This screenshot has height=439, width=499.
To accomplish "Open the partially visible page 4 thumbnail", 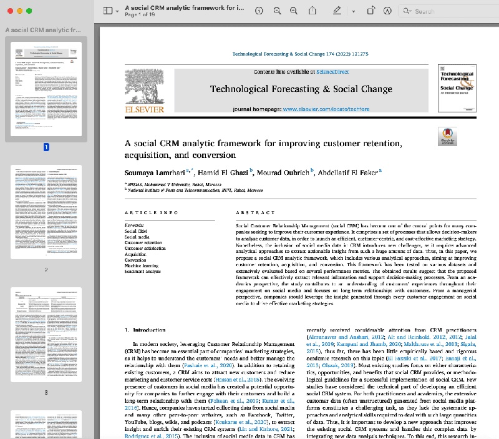I will 46,425.
